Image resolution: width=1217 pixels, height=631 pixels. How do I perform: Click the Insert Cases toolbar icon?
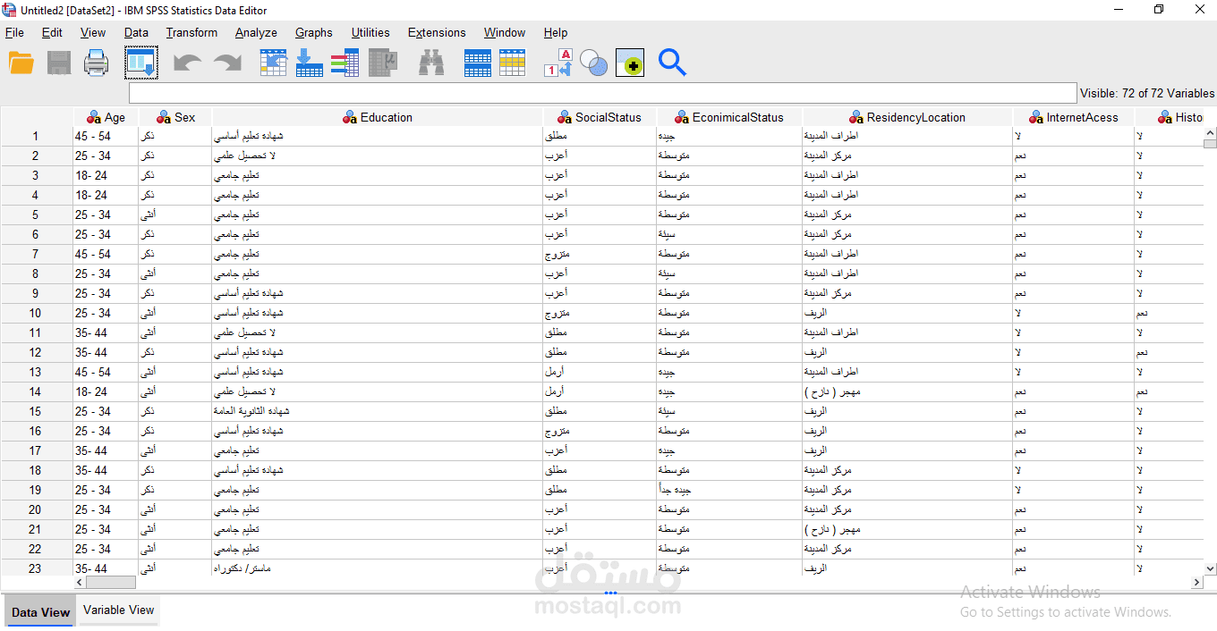[x=478, y=63]
